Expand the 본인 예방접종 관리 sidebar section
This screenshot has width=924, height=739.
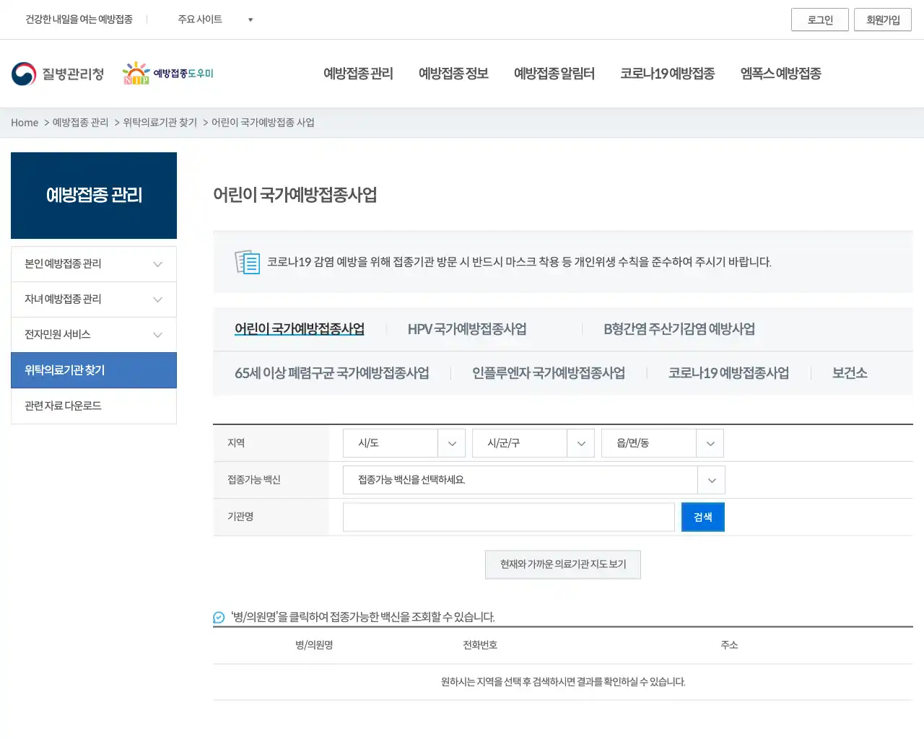93,263
